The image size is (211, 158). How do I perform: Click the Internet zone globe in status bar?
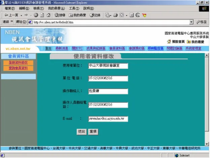pos(177,155)
